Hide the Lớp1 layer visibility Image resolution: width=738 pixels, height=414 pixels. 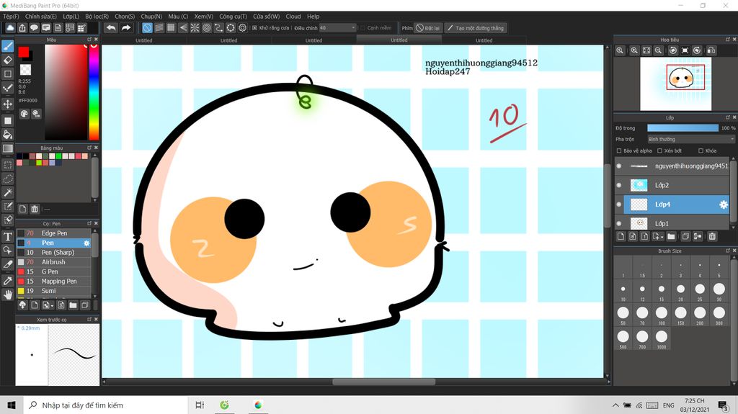pos(619,223)
